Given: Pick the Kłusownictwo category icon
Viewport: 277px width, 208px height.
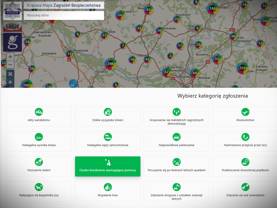Looking at the screenshot, I should (x=245, y=112).
